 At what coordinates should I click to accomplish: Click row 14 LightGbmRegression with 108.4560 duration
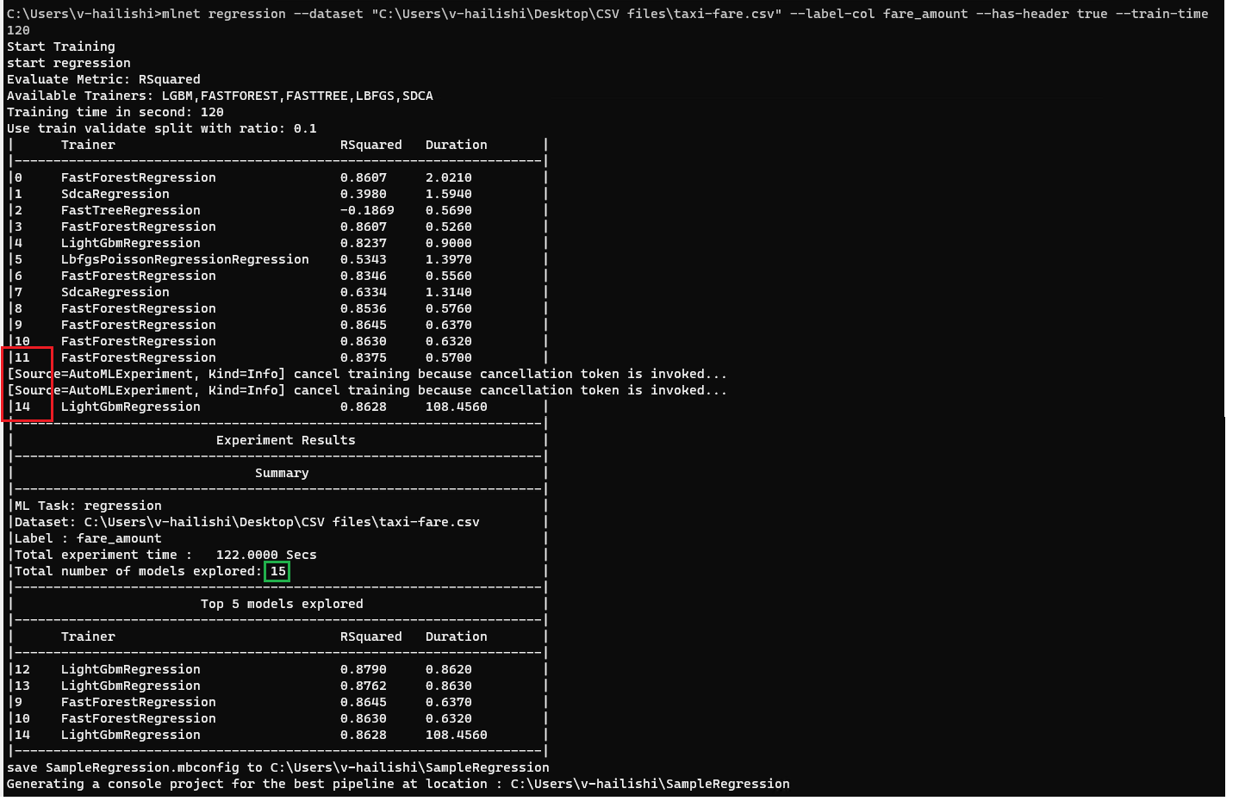(x=130, y=407)
